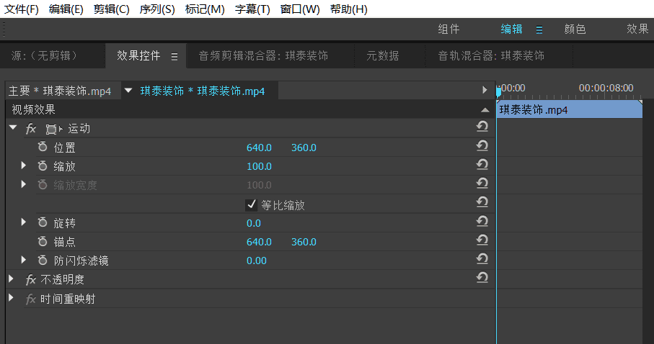The image size is (654, 344).
Task: Expand the 不透明度 effect
Action: tap(12, 279)
